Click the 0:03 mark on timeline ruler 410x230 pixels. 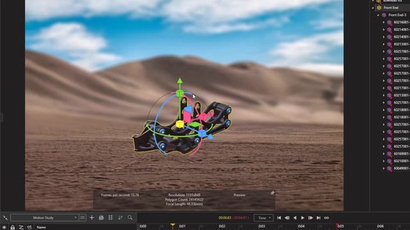click(262, 226)
